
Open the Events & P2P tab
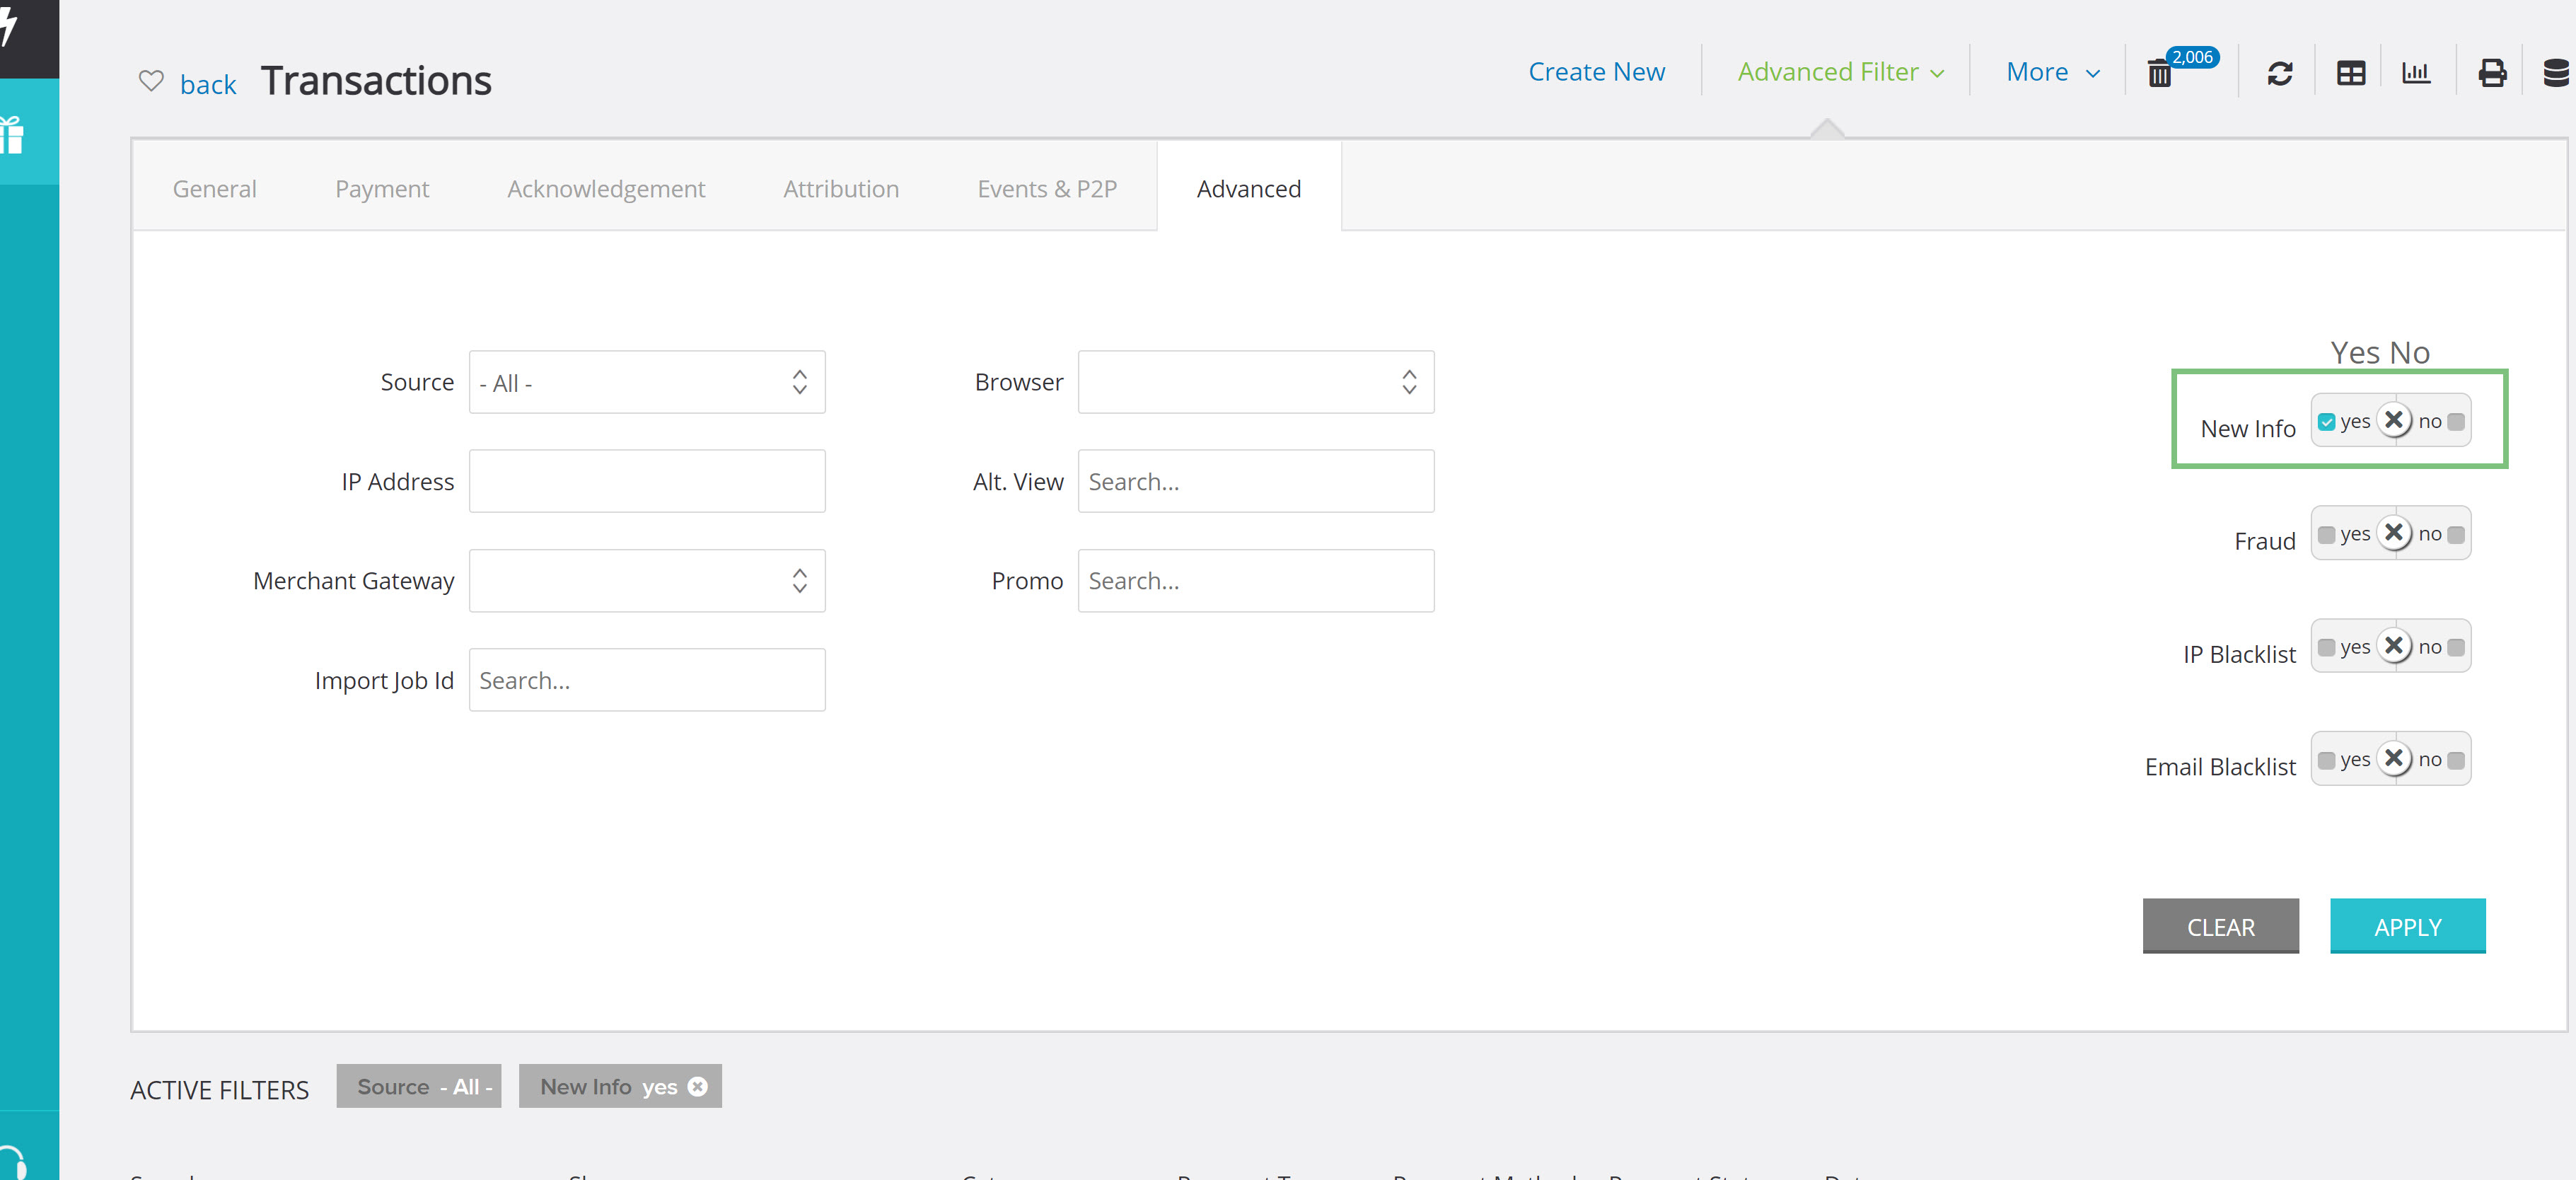1046,189
